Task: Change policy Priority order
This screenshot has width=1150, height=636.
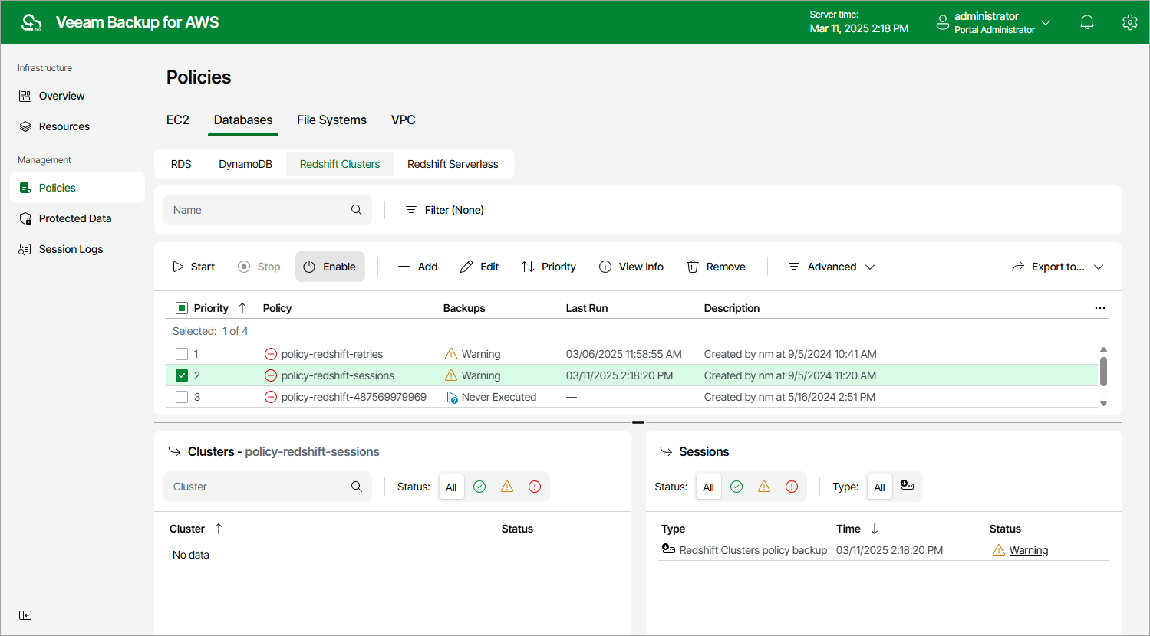Action: (x=549, y=267)
